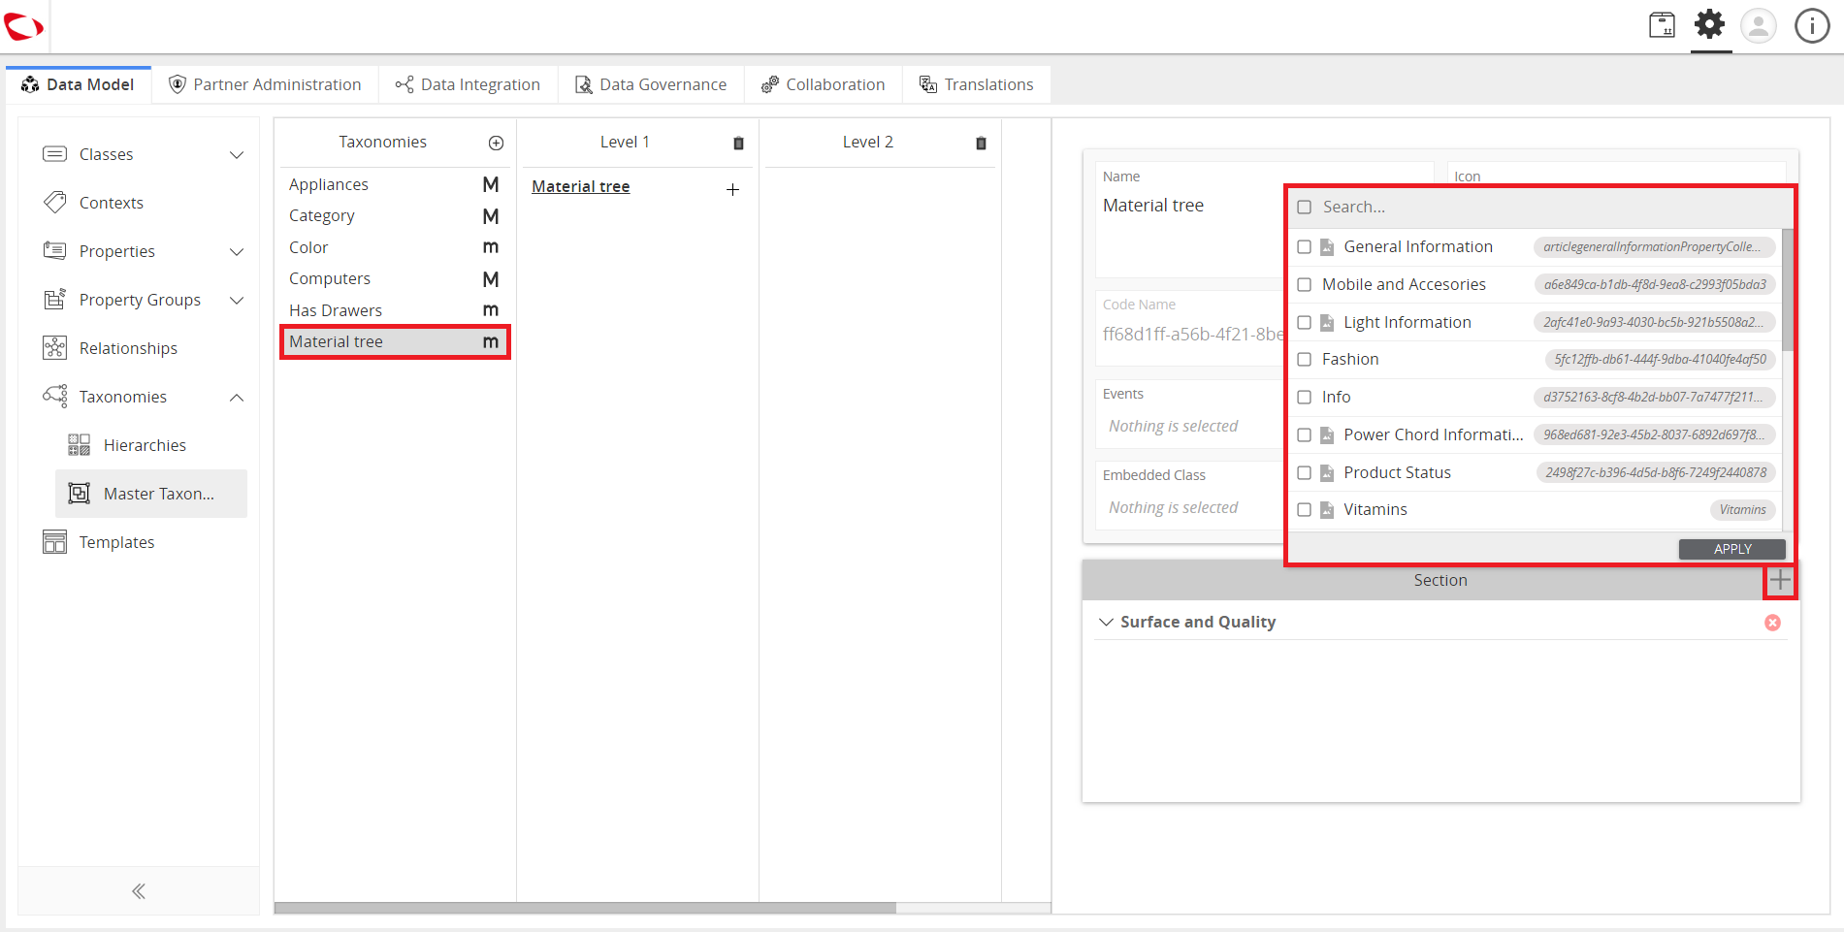This screenshot has width=1844, height=932.
Task: Click the red application logo
Action: [x=23, y=27]
